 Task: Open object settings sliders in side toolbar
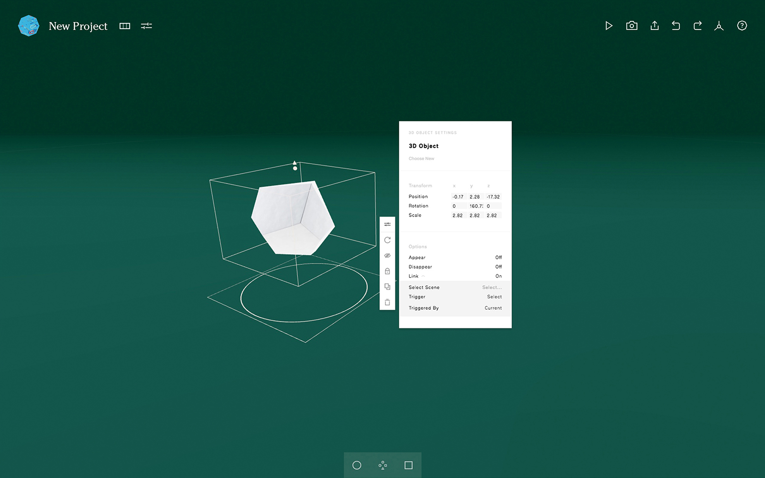[x=387, y=224]
